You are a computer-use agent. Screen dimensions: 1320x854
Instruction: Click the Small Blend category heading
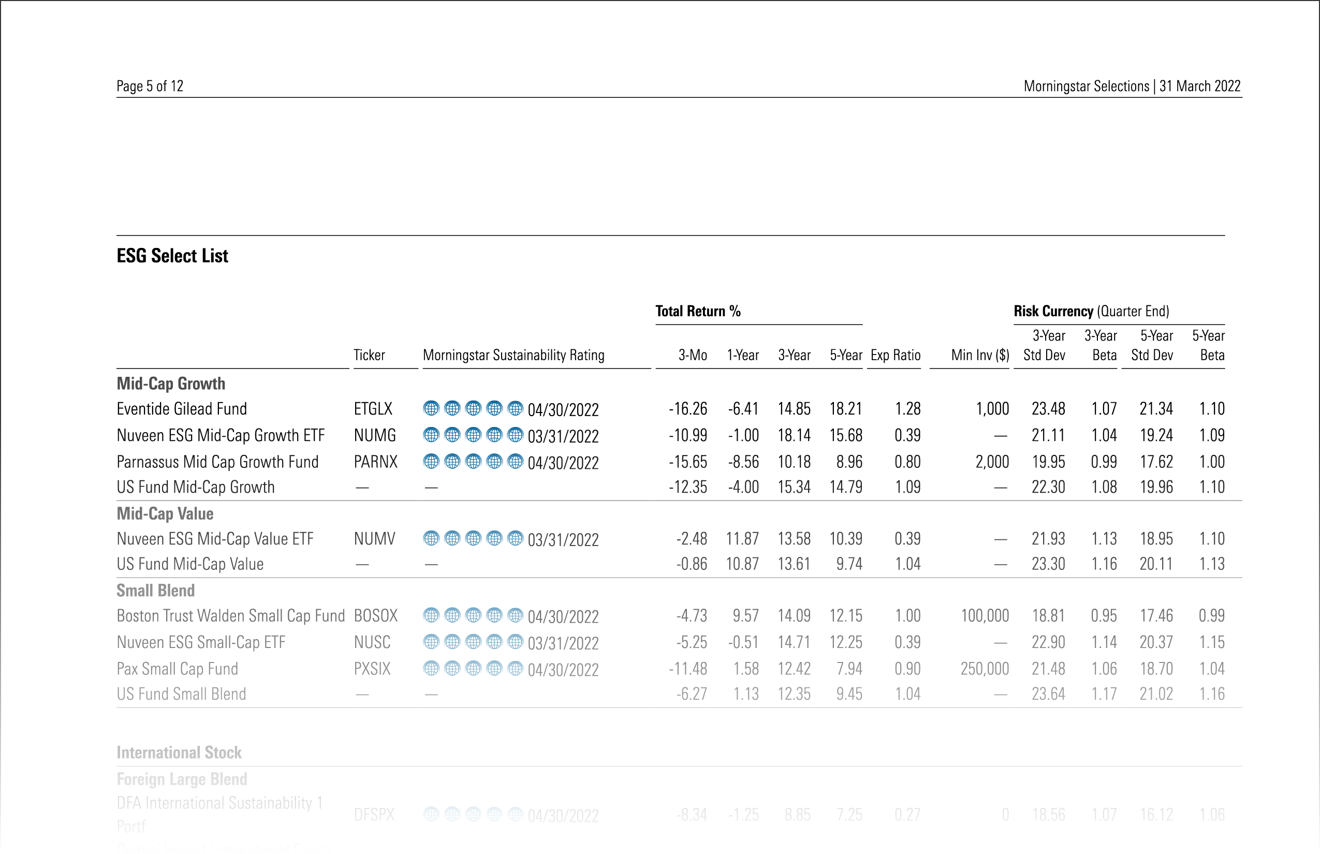[x=155, y=591]
